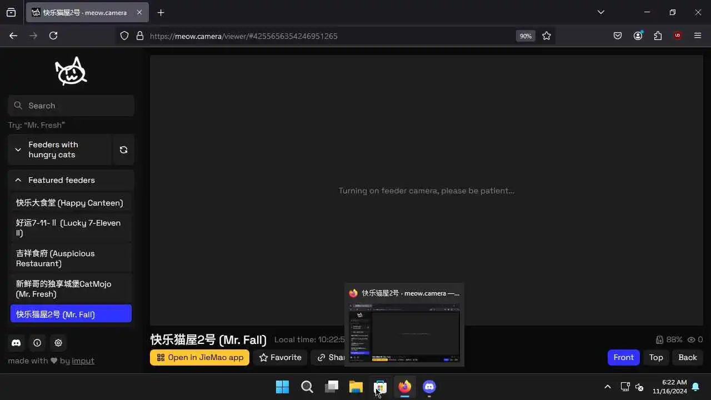Open Task View on taskbar

[x=331, y=387]
